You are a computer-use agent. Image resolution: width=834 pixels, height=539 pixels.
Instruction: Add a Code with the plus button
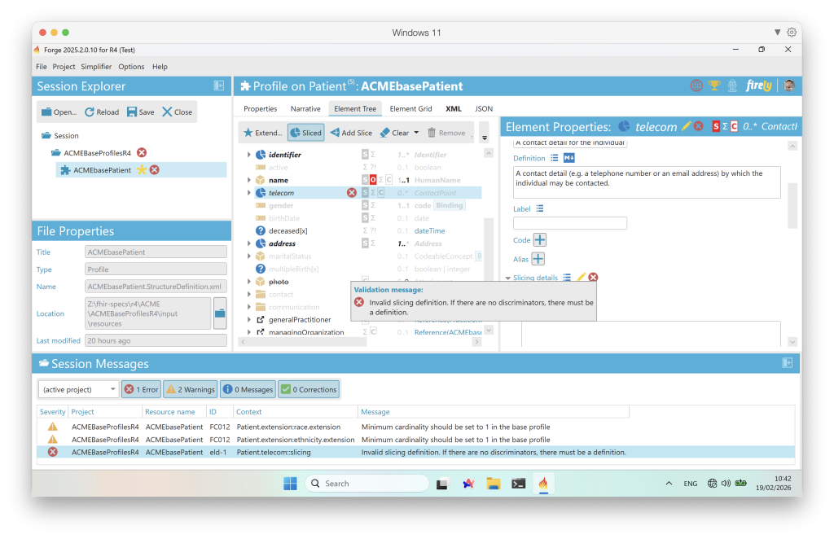coord(540,239)
